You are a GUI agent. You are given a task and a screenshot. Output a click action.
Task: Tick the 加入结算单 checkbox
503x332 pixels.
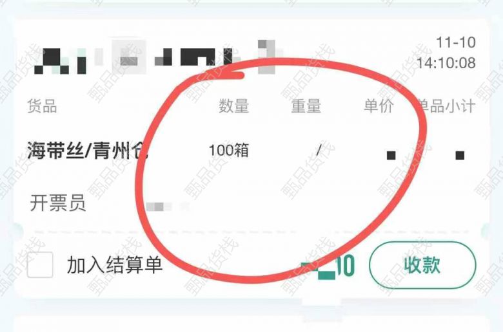40,265
